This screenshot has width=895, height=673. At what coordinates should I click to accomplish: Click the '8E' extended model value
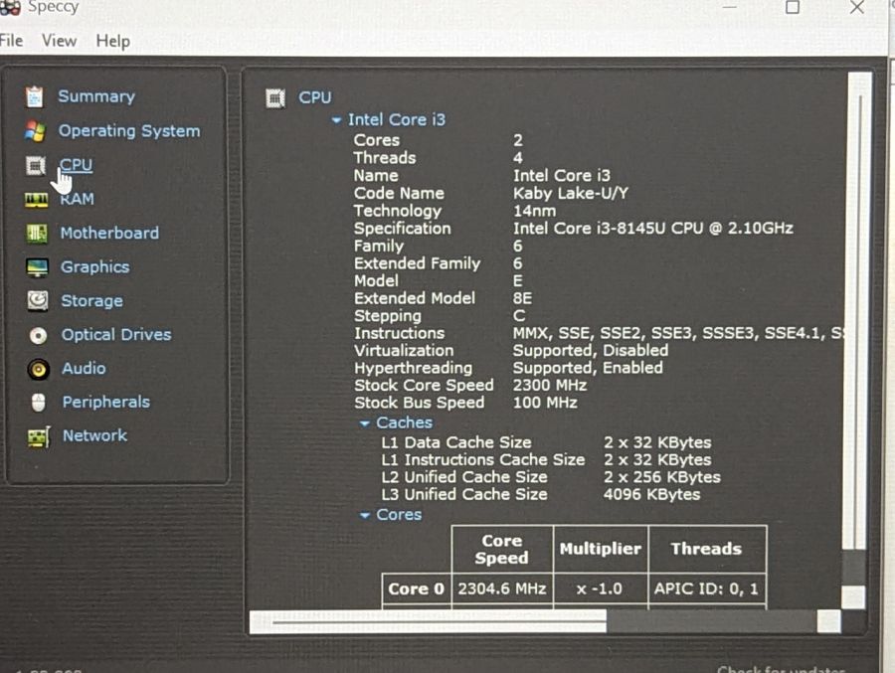coord(522,298)
